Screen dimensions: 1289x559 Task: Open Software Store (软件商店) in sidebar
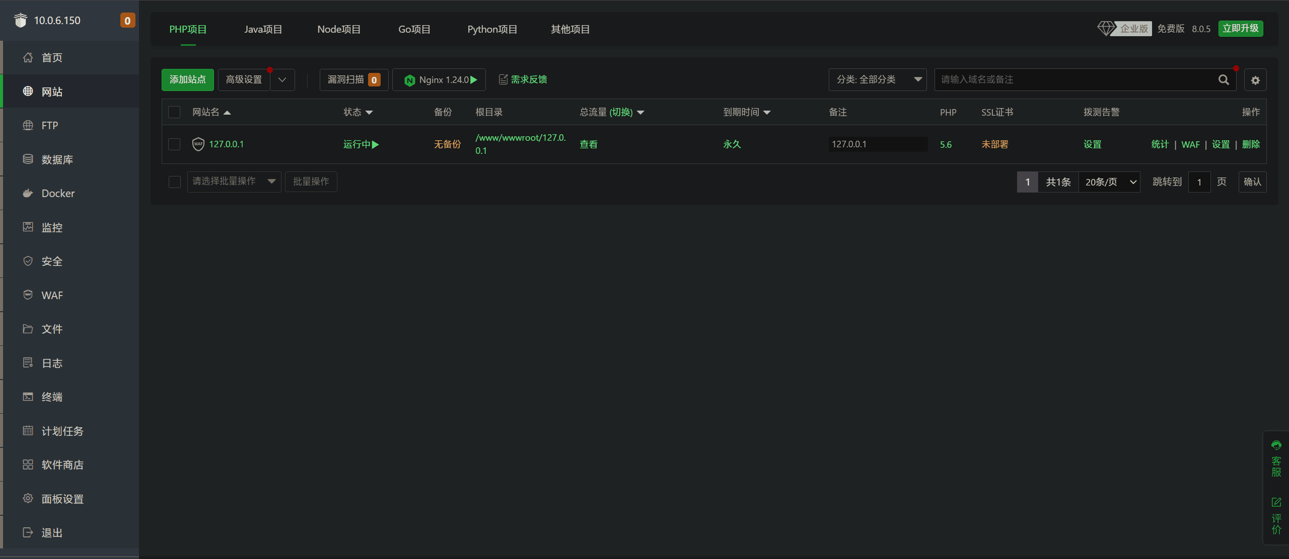62,465
